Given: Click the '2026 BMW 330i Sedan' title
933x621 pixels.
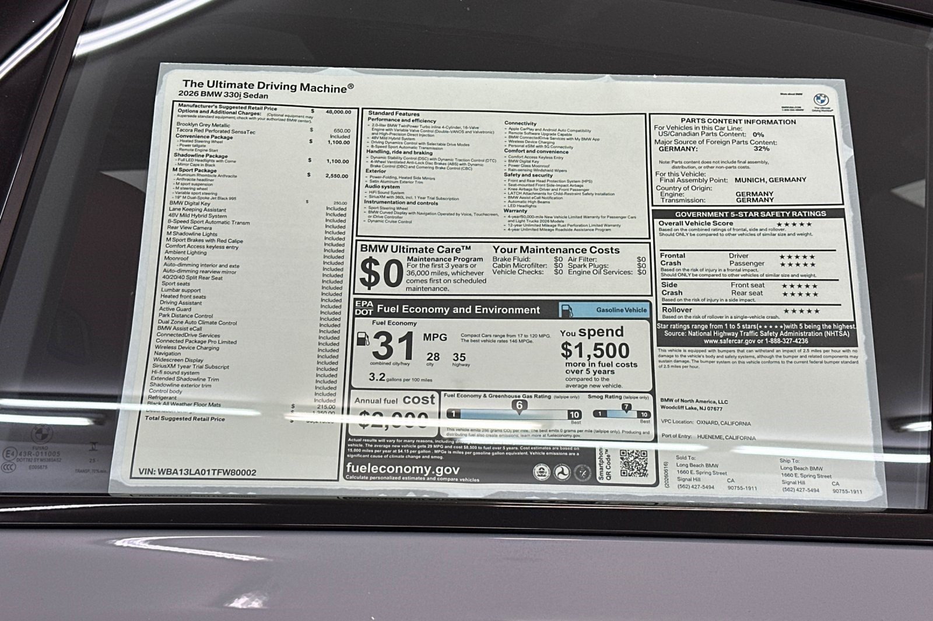Looking at the screenshot, I should [223, 95].
